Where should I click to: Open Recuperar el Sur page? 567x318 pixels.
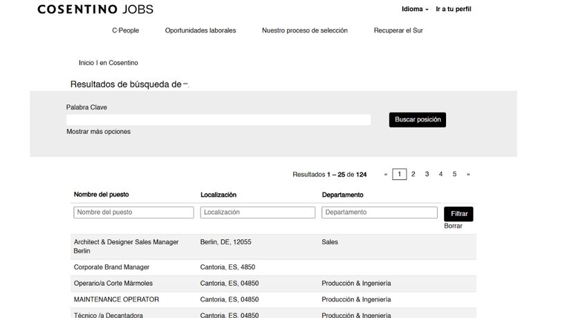[x=398, y=30]
